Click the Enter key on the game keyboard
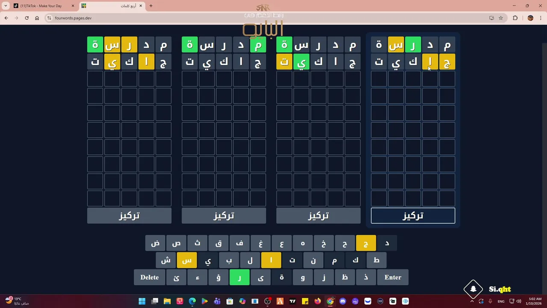 point(393,277)
